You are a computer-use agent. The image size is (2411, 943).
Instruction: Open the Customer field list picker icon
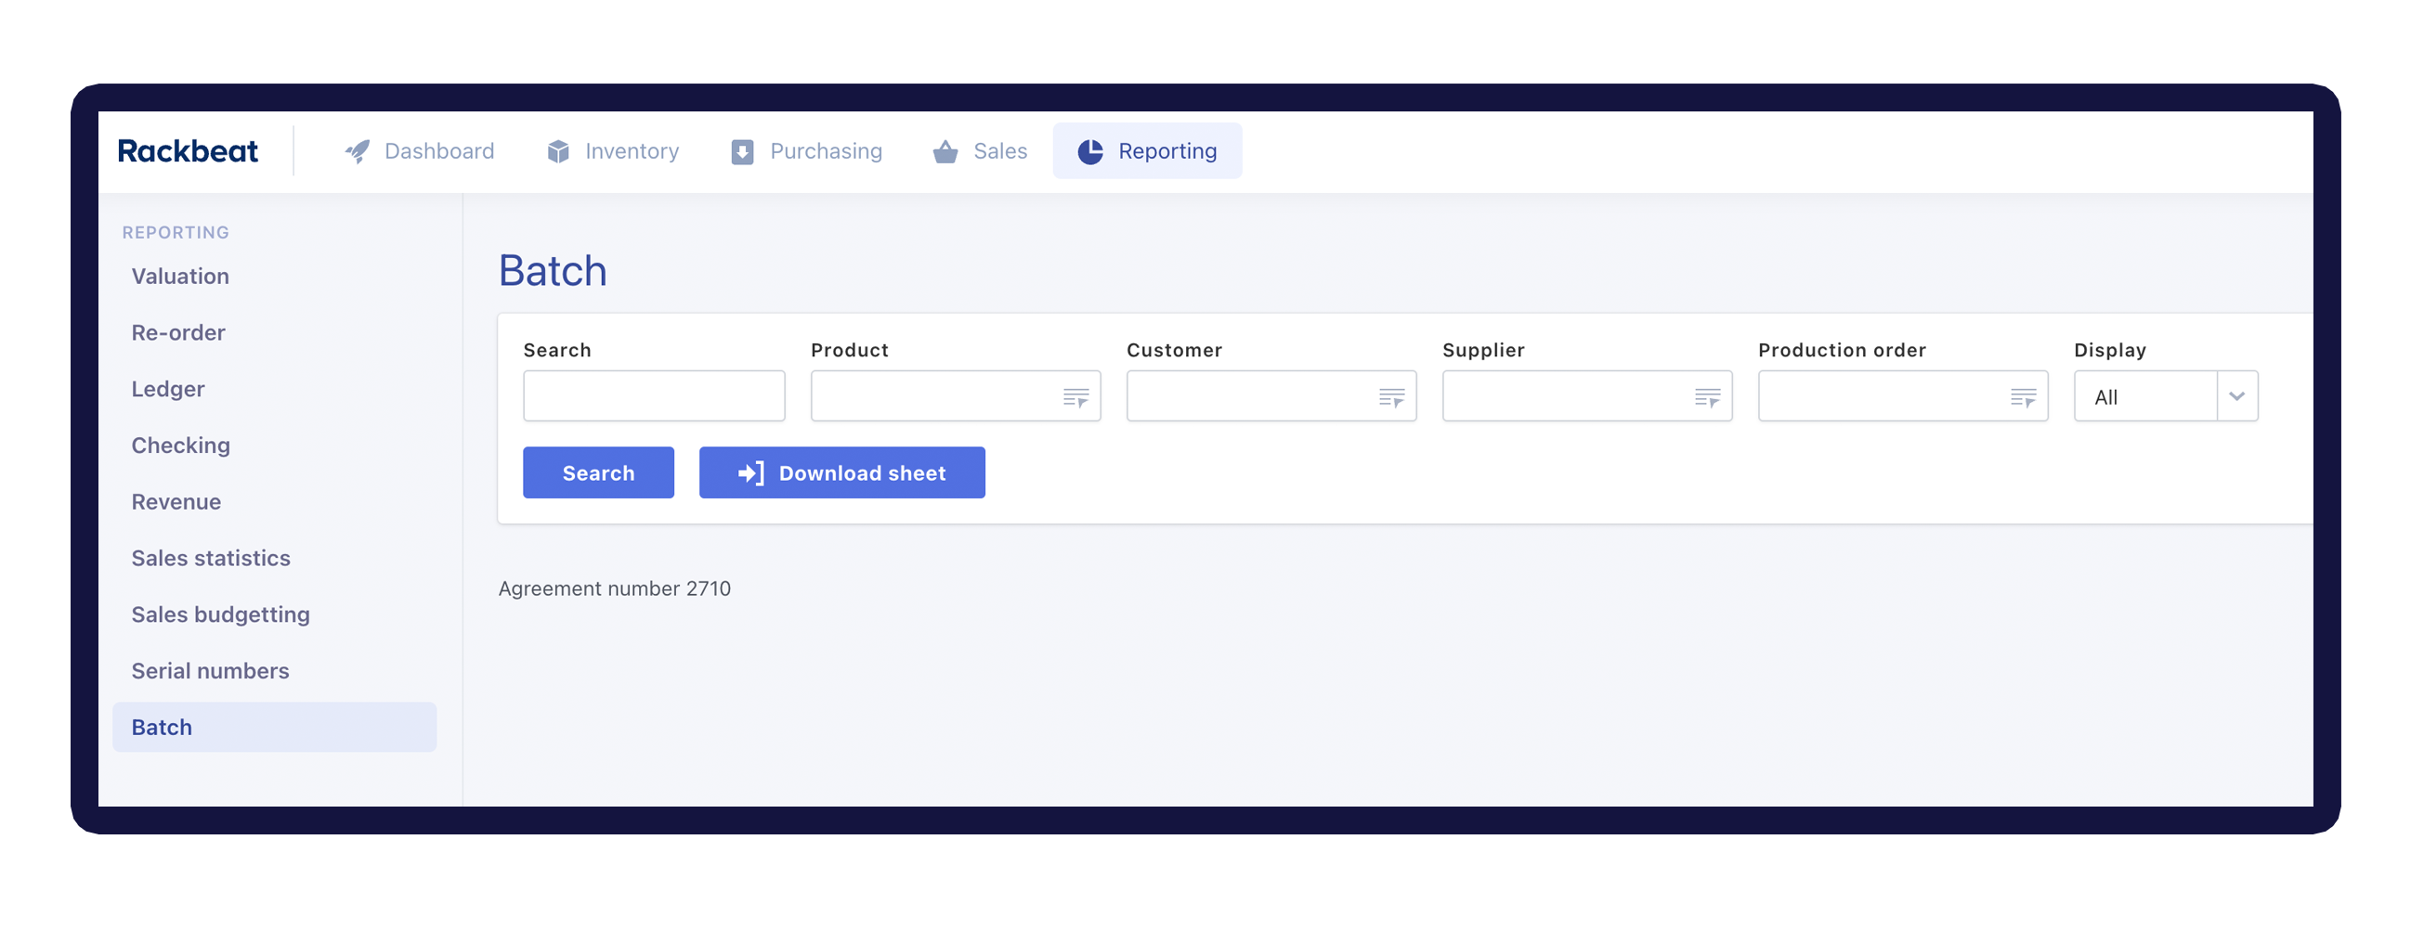pos(1392,396)
